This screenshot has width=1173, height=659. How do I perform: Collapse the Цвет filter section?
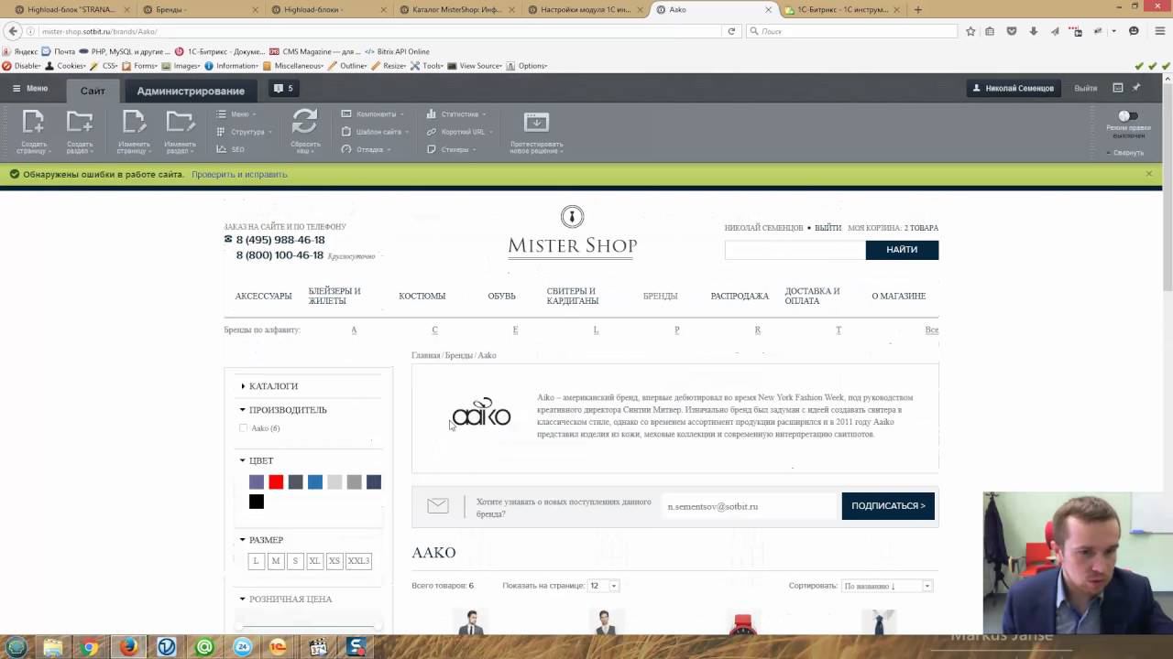coord(257,461)
